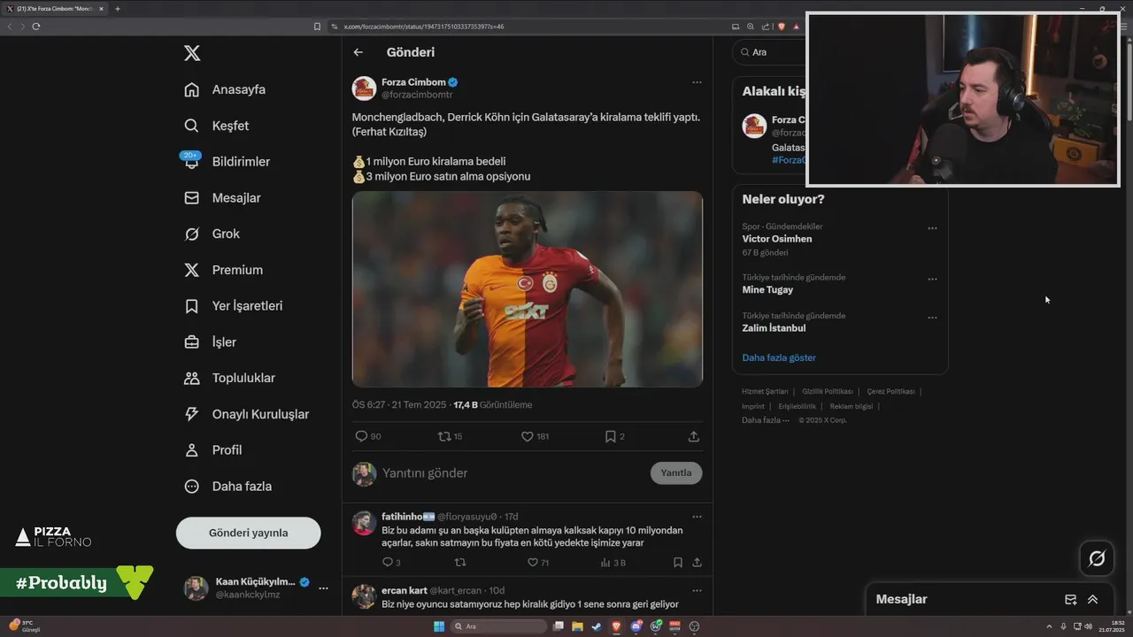Reload the browser page
1133x637 pixels.
tap(35, 27)
